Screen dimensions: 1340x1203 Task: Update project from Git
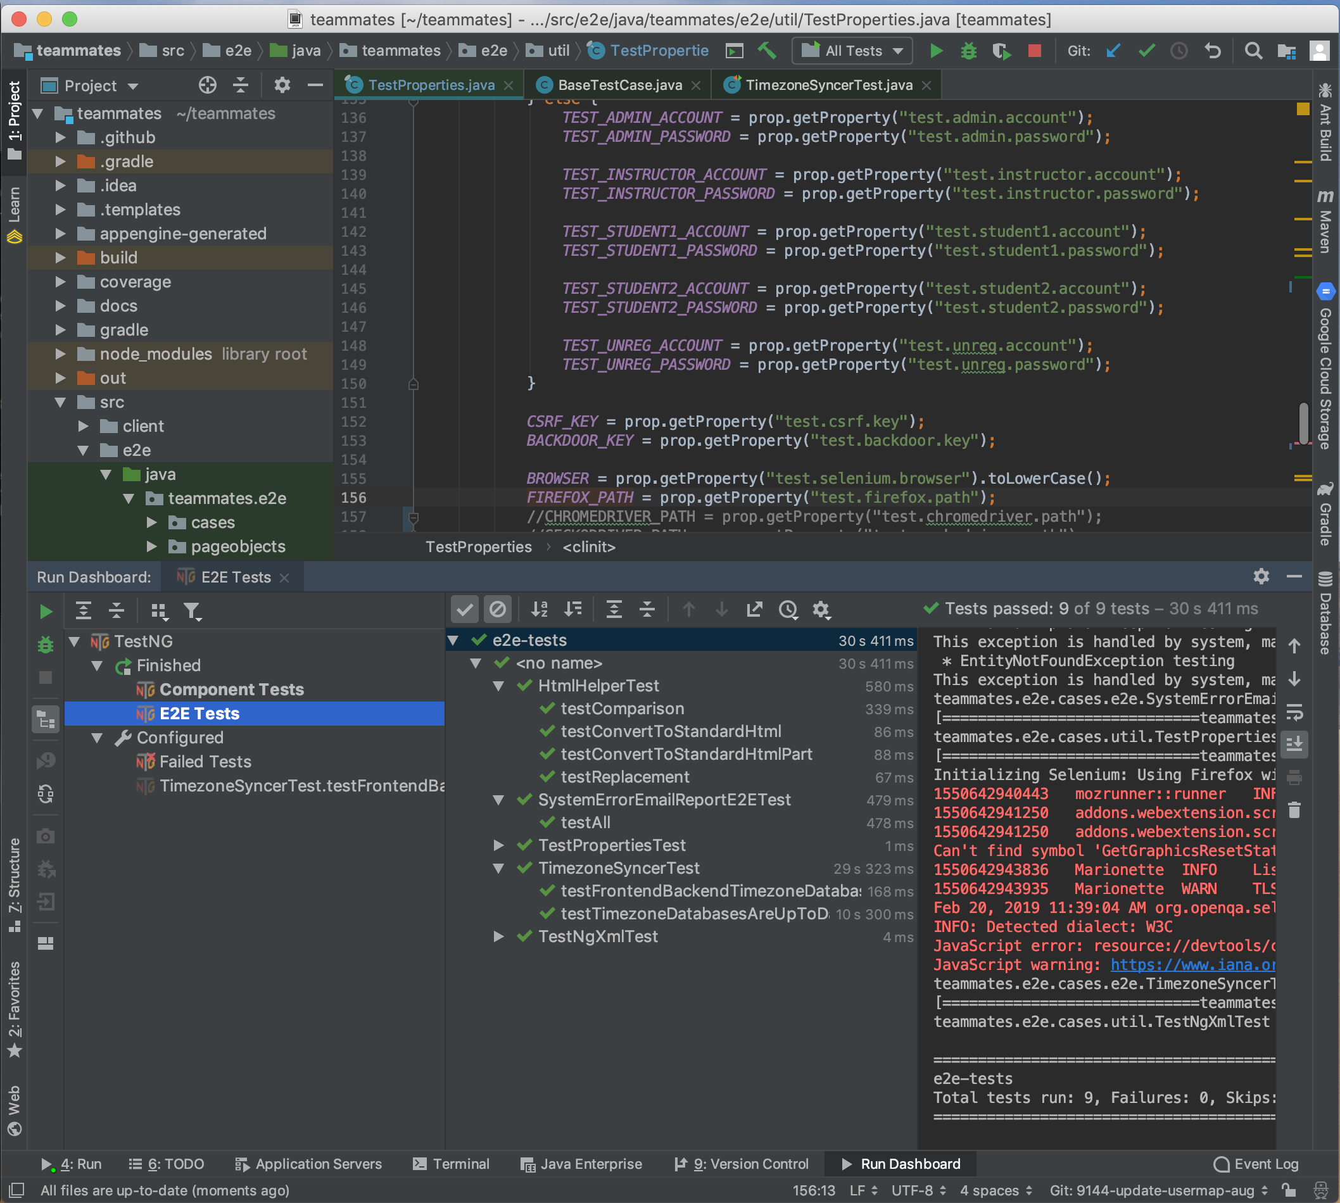[1113, 50]
